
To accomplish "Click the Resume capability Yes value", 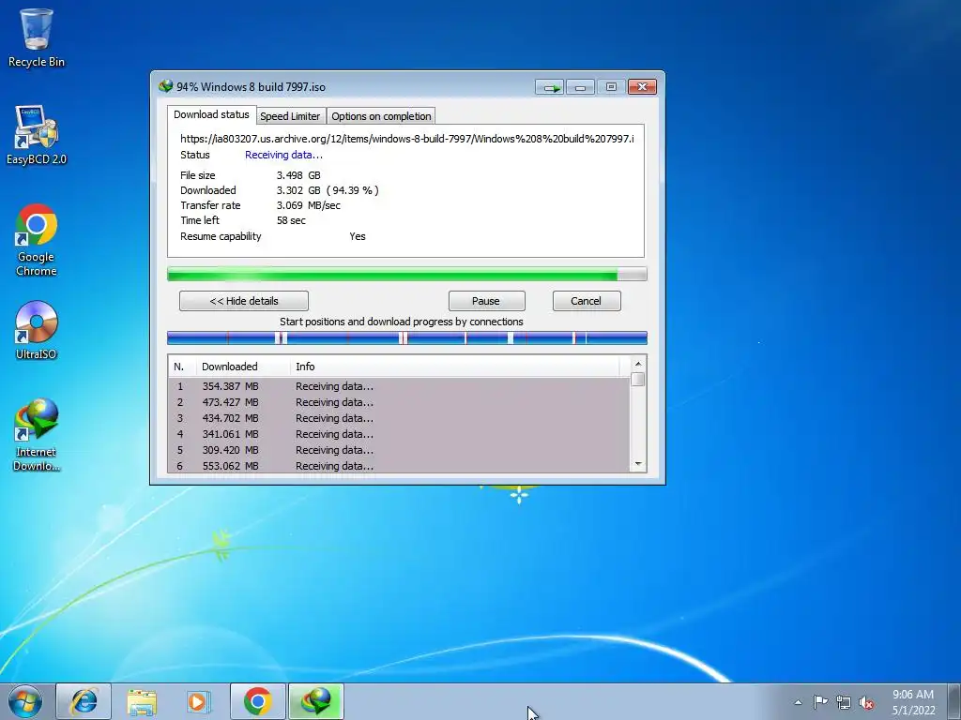I will click(358, 236).
